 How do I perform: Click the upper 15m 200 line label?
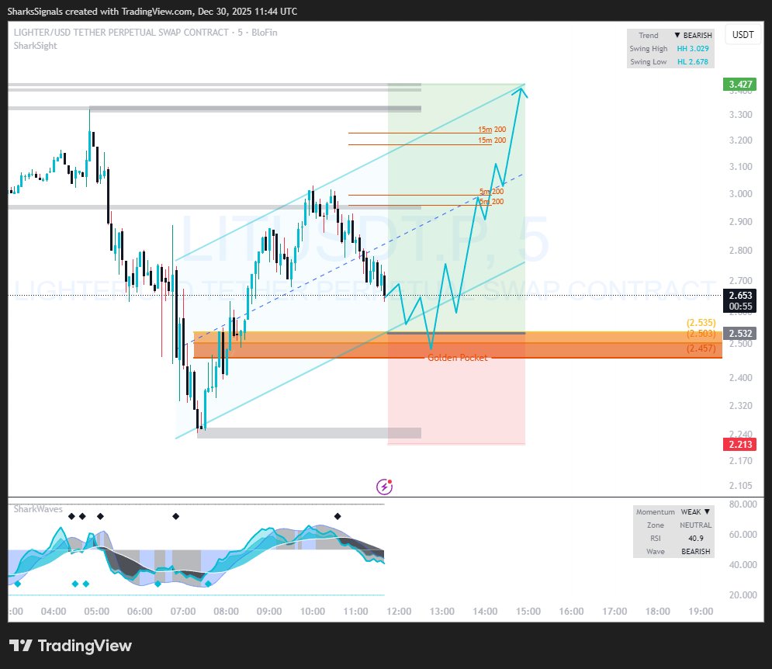(492, 130)
